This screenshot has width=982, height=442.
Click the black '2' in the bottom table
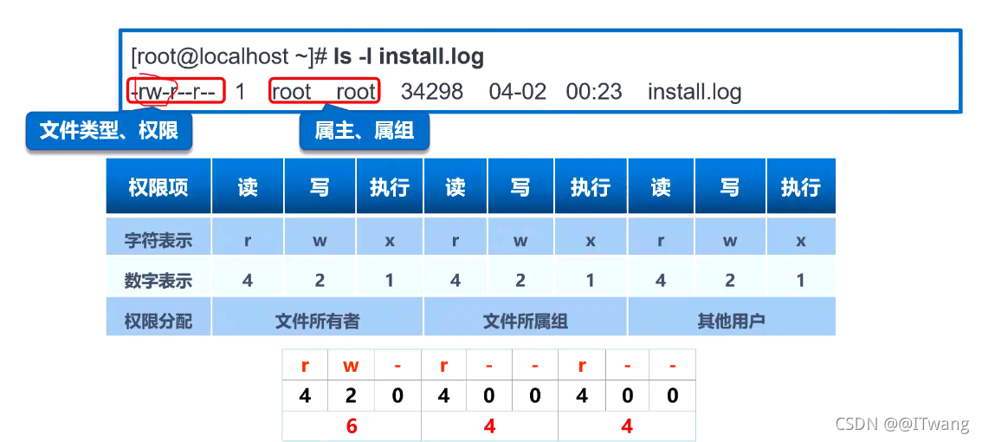[x=352, y=395]
